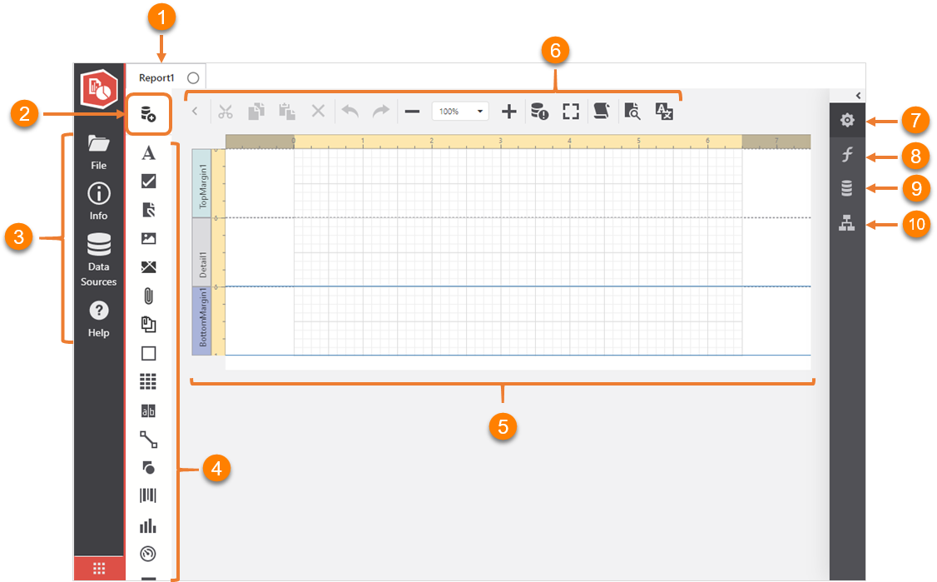Screen dimensions: 937x582
Task: Collapse the right properties panel
Action: (x=858, y=94)
